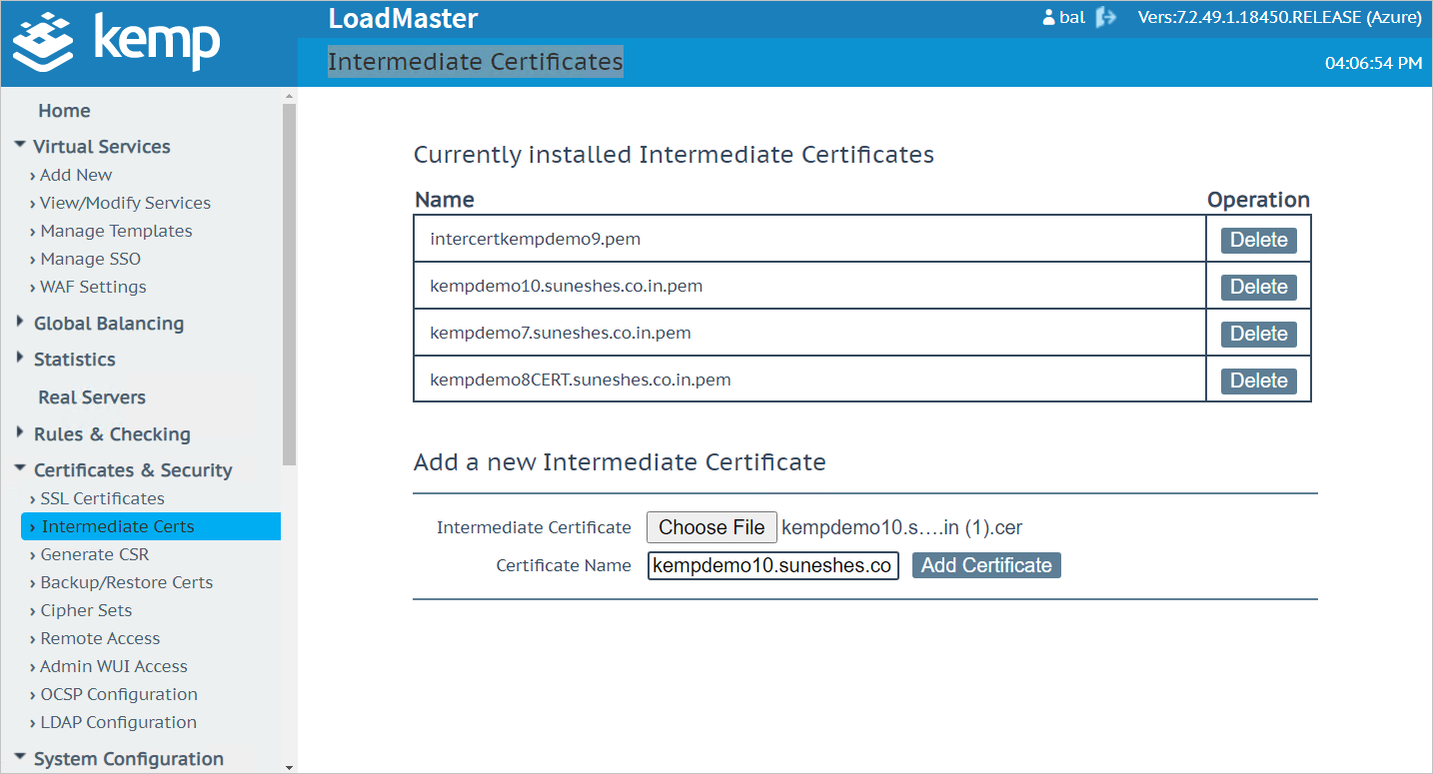Click Add Certificate to upload new certificate
1433x774 pixels.
(985, 564)
